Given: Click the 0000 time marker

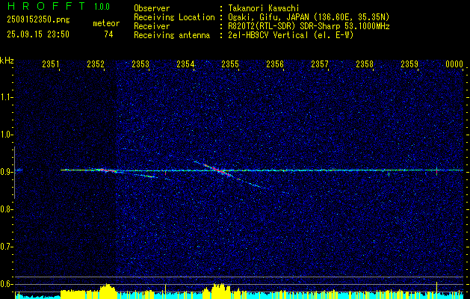Looking at the screenshot, I should [454, 64].
